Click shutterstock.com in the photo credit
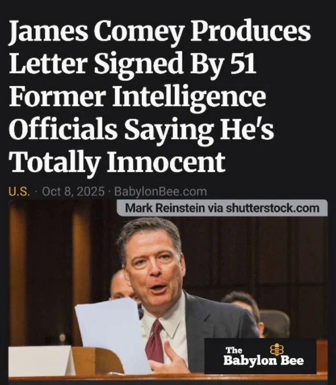 tap(272, 208)
